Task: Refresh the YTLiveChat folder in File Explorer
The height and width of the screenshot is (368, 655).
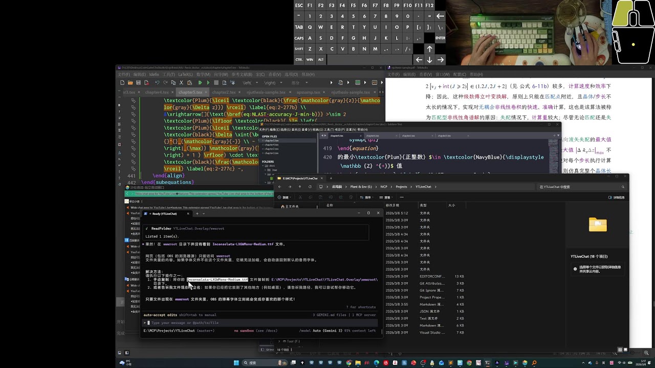Action: (310, 187)
